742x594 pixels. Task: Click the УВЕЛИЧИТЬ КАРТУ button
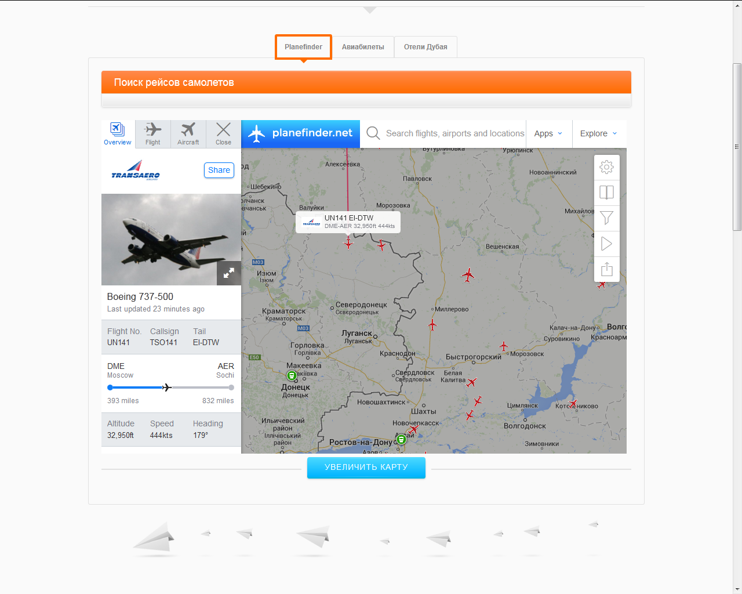click(366, 468)
